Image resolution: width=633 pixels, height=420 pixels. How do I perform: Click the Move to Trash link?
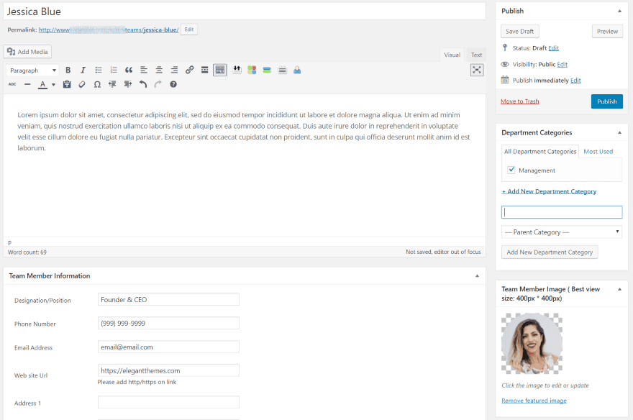[519, 101]
